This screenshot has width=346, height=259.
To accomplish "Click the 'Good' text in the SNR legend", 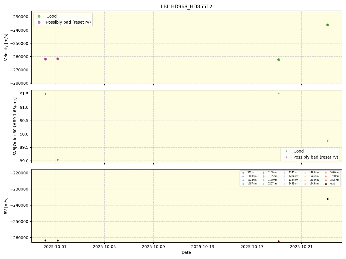I will point(298,151).
